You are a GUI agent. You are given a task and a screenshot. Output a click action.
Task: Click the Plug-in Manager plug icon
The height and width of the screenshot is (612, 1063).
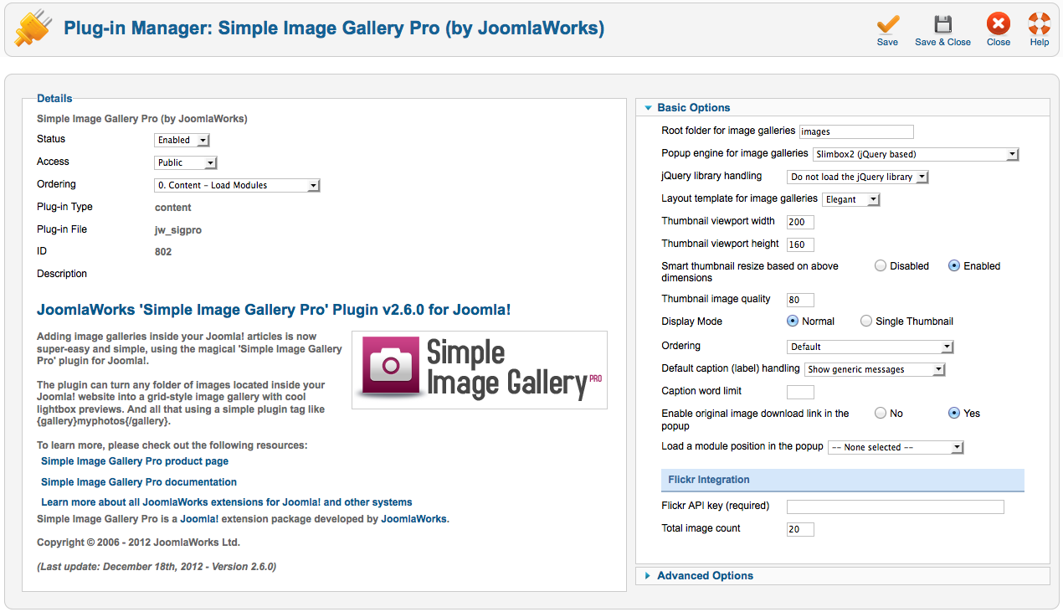[x=33, y=28]
